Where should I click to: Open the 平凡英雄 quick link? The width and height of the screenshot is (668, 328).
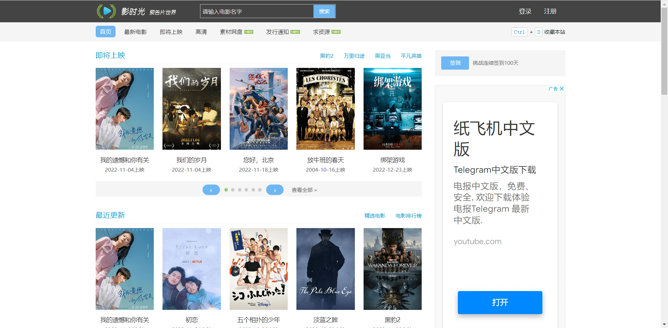coord(411,56)
